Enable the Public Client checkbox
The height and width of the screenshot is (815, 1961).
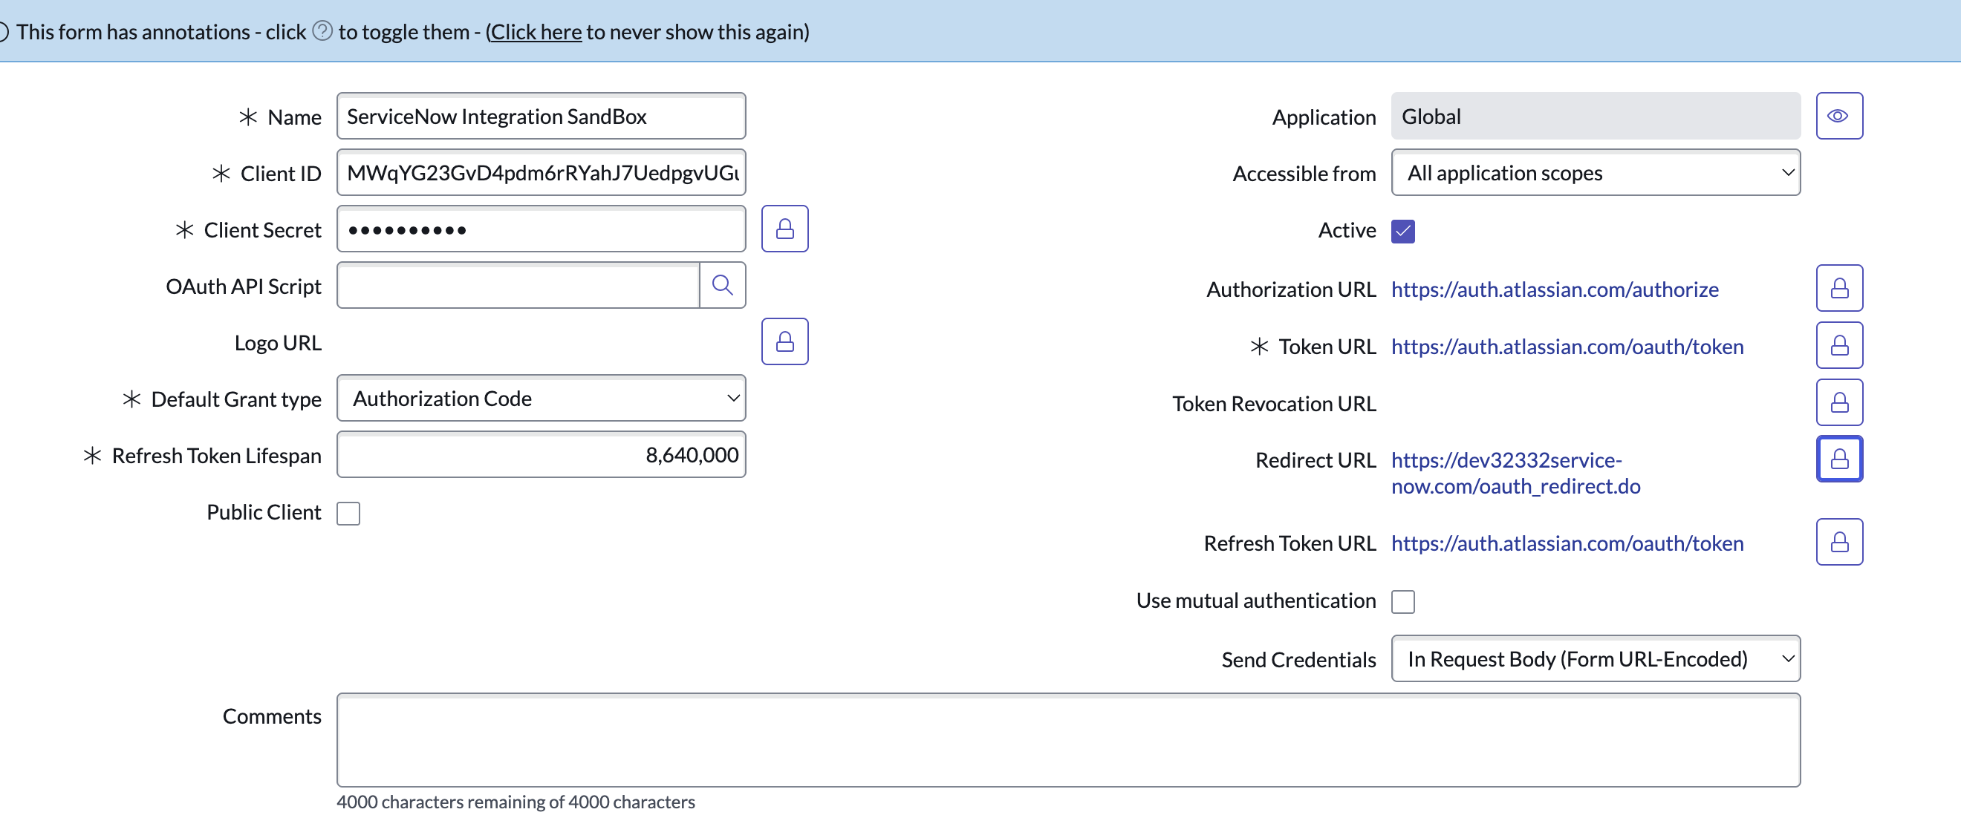[x=348, y=514]
